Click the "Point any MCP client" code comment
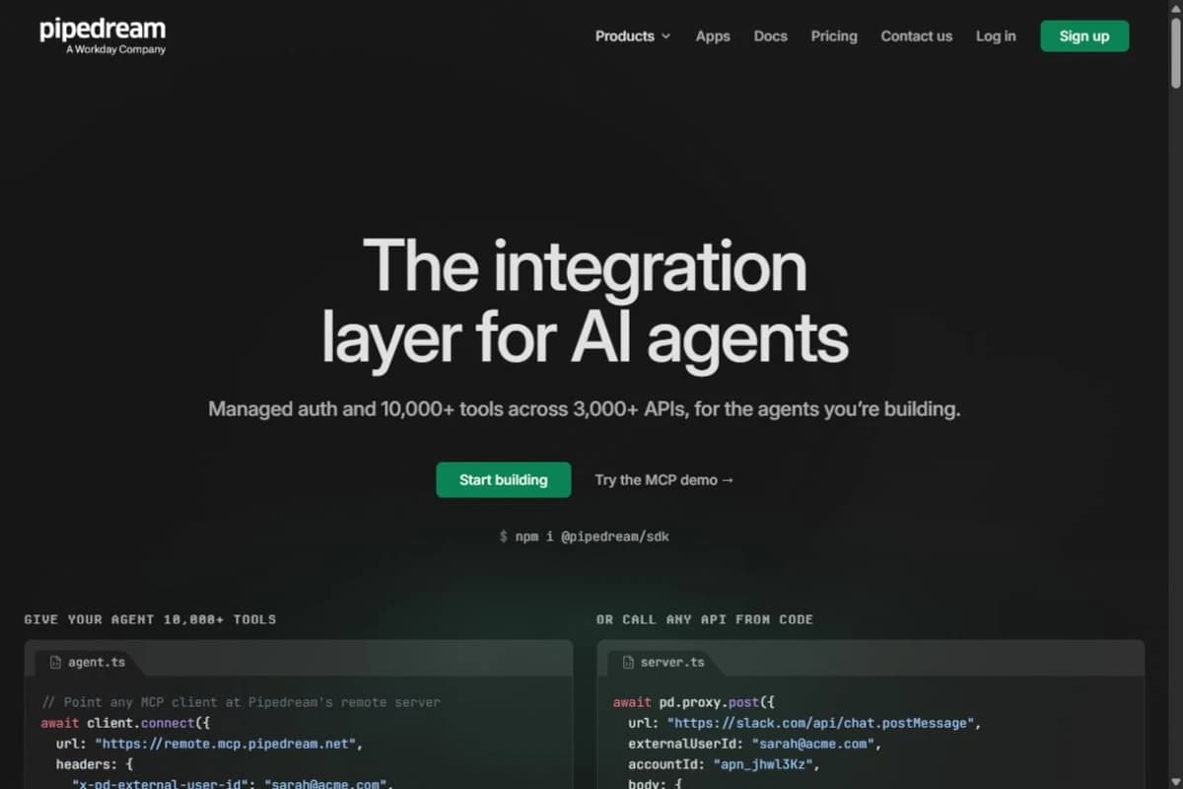Screen dimensions: 1183x789 241,702
